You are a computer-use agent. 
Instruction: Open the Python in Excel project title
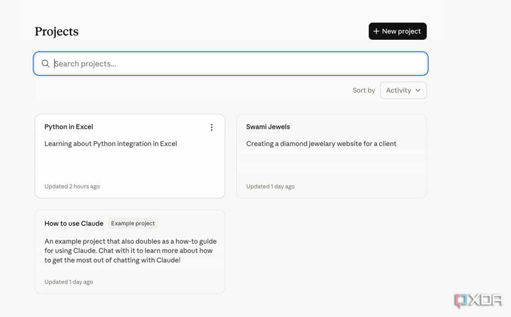click(x=69, y=127)
